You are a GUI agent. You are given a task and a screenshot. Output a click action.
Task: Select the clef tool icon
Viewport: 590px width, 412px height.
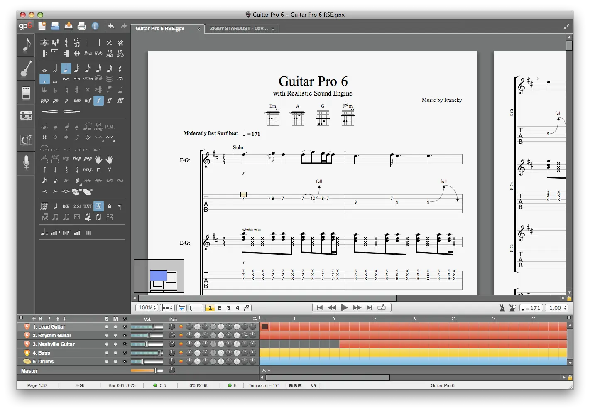[x=44, y=42]
